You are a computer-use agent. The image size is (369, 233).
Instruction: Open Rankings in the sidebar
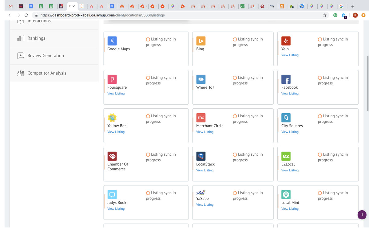(x=36, y=38)
